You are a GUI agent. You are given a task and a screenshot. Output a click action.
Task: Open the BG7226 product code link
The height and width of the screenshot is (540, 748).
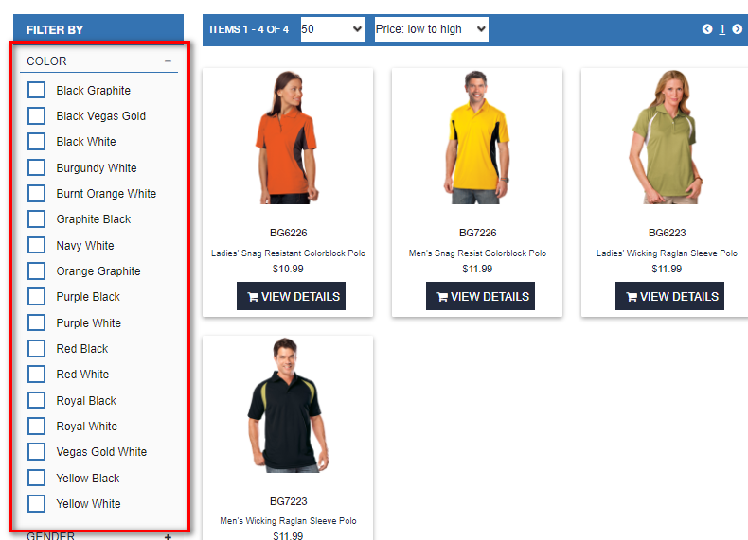pyautogui.click(x=477, y=233)
